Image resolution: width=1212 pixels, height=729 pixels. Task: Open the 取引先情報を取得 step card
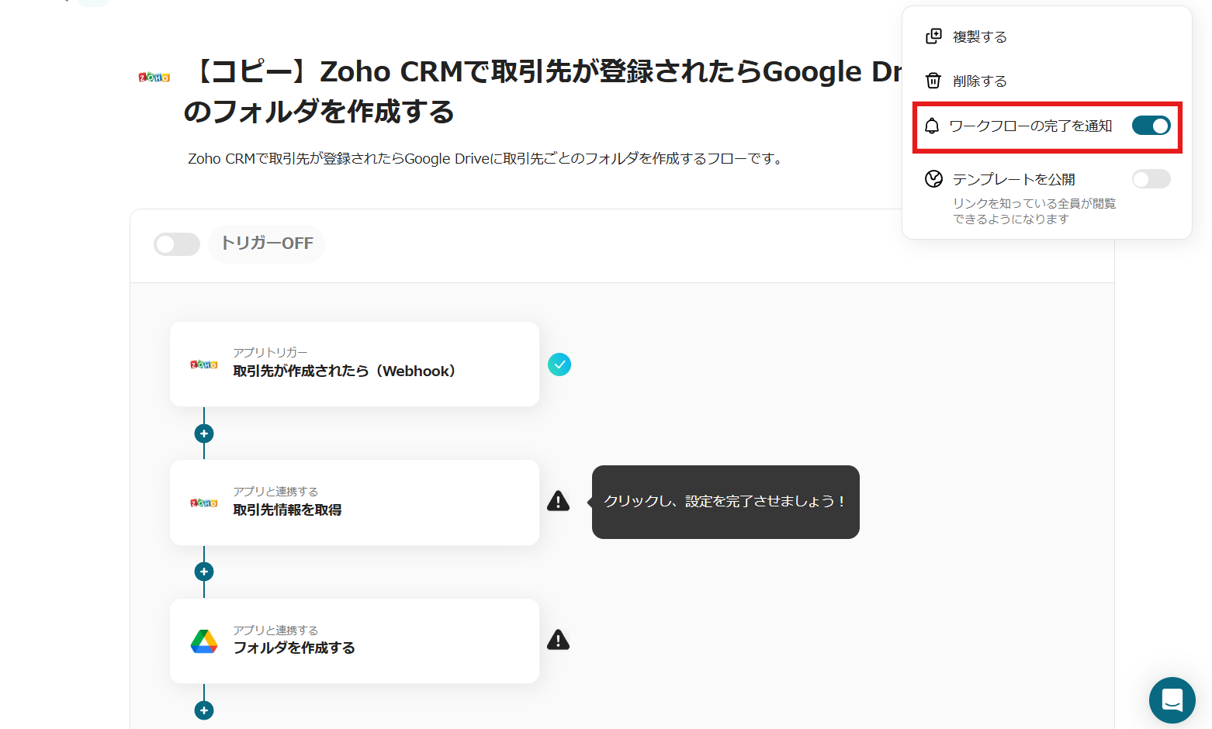click(x=355, y=503)
